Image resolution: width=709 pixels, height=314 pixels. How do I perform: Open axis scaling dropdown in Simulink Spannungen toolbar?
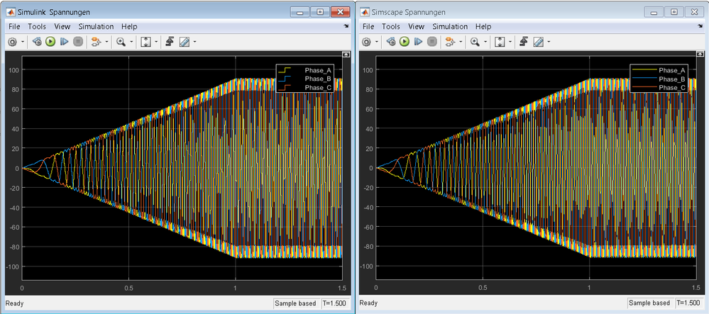(x=156, y=42)
